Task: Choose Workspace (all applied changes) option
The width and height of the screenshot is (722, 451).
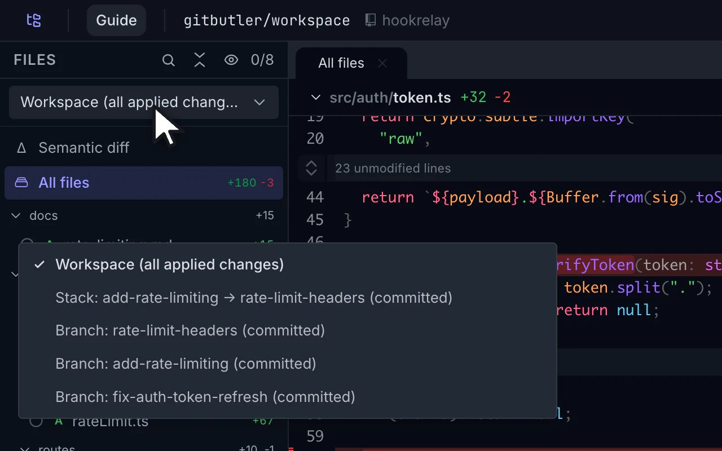Action: (288, 264)
